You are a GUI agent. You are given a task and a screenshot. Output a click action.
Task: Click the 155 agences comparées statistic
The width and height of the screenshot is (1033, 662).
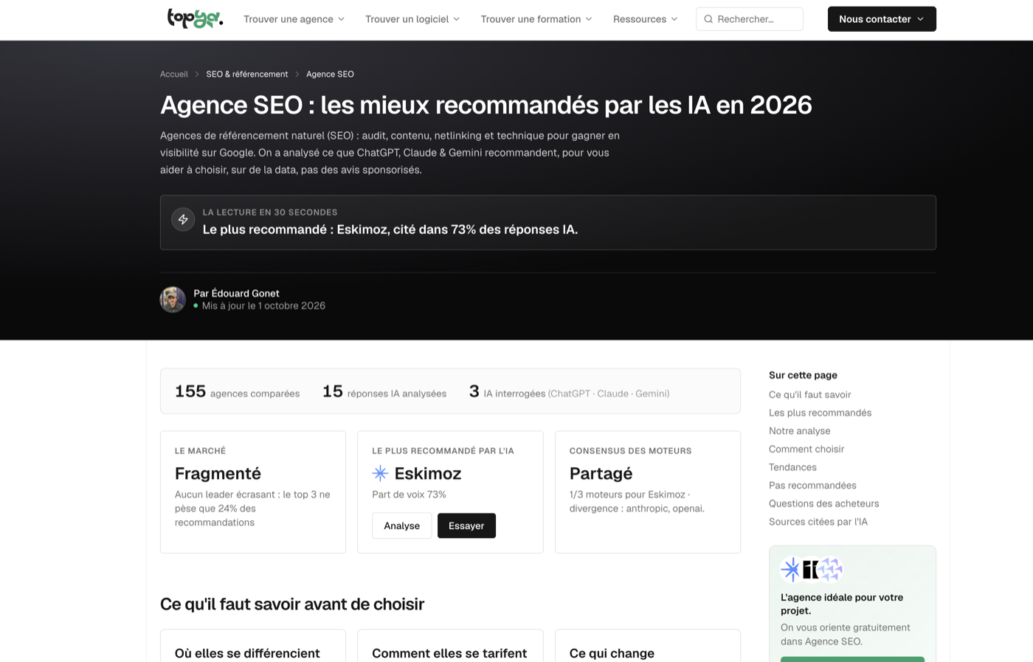point(237,392)
